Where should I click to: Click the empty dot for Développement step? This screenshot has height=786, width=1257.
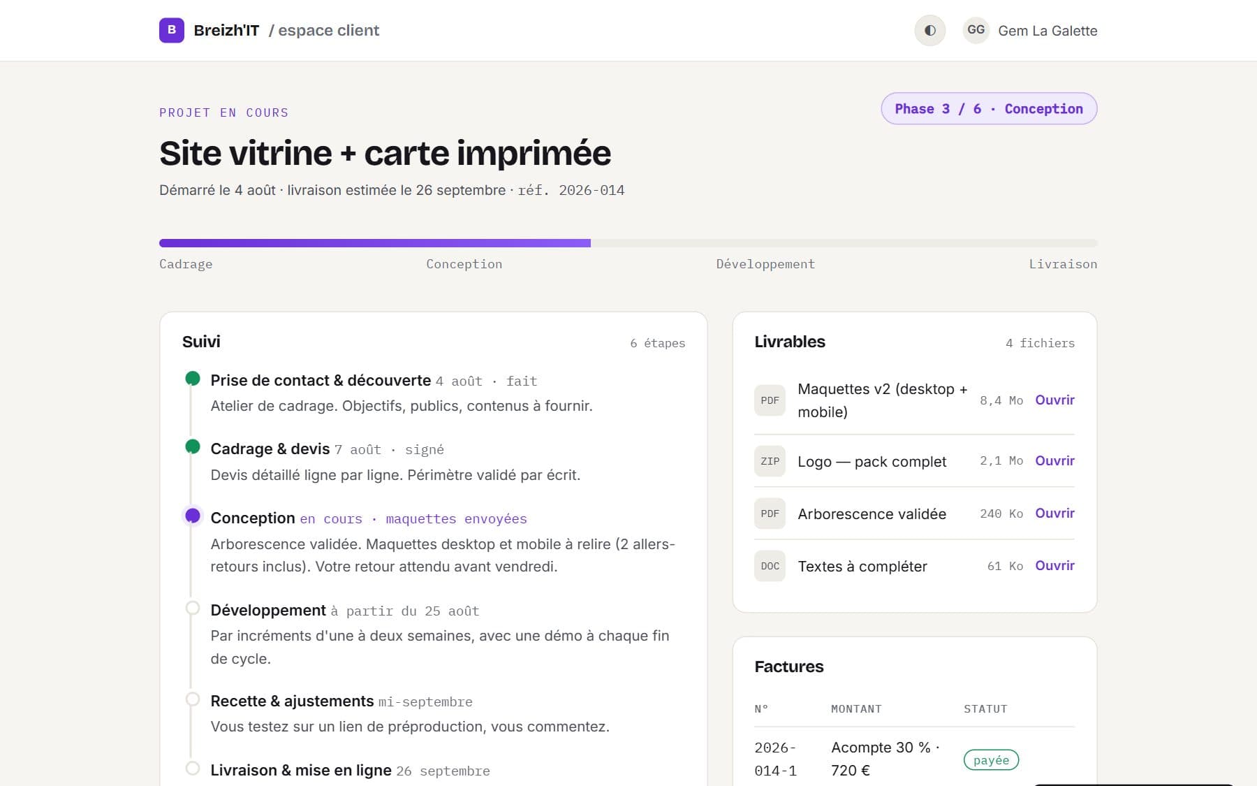point(193,608)
